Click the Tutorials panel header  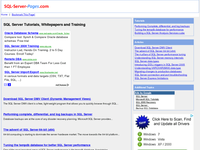point(163,21)
